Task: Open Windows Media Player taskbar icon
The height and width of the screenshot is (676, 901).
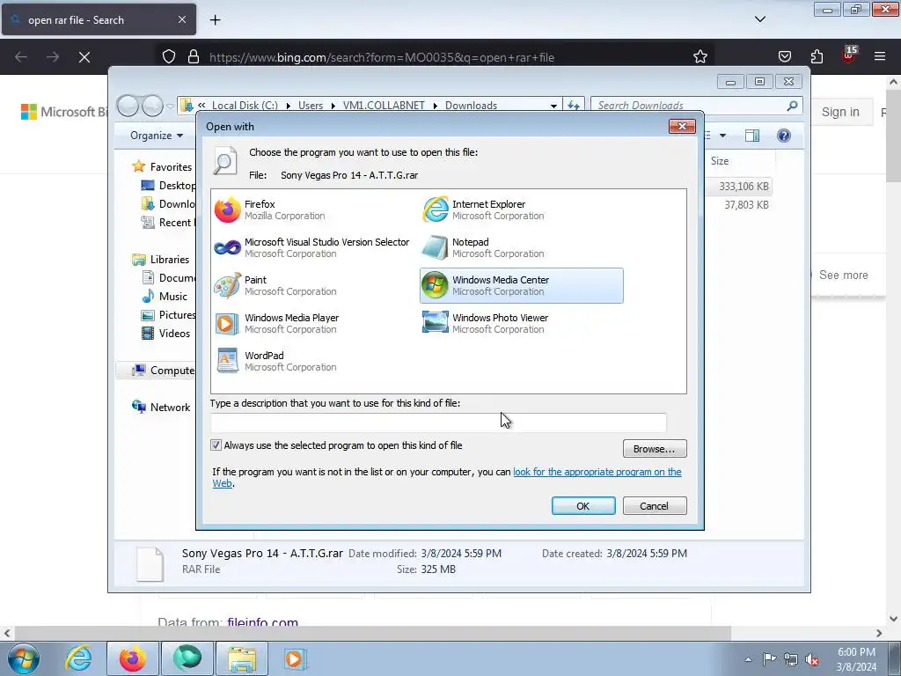Action: [294, 658]
